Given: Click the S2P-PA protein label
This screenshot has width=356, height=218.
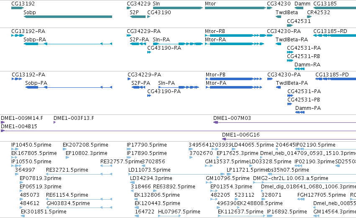Looking at the screenshot, I should tap(141, 83).
